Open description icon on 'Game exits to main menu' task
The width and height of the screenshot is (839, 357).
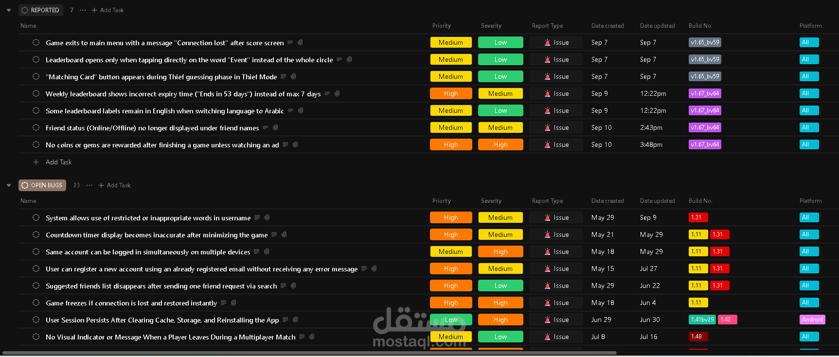click(x=290, y=42)
